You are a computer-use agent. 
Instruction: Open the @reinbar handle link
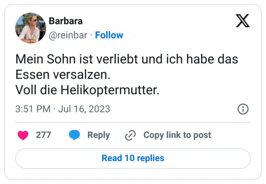(x=69, y=35)
